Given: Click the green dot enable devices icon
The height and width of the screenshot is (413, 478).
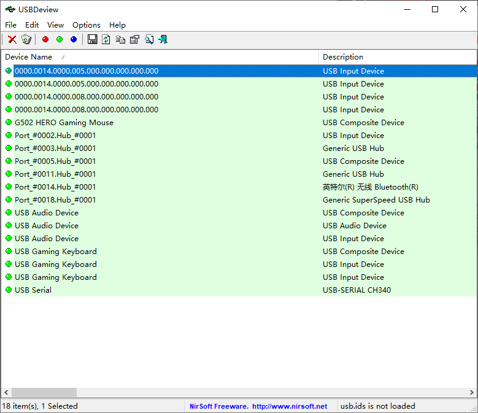Looking at the screenshot, I should tap(60, 39).
